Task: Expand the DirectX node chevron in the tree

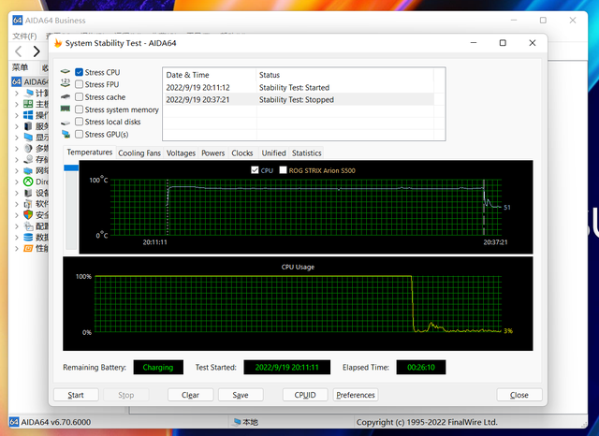Action: [17, 182]
